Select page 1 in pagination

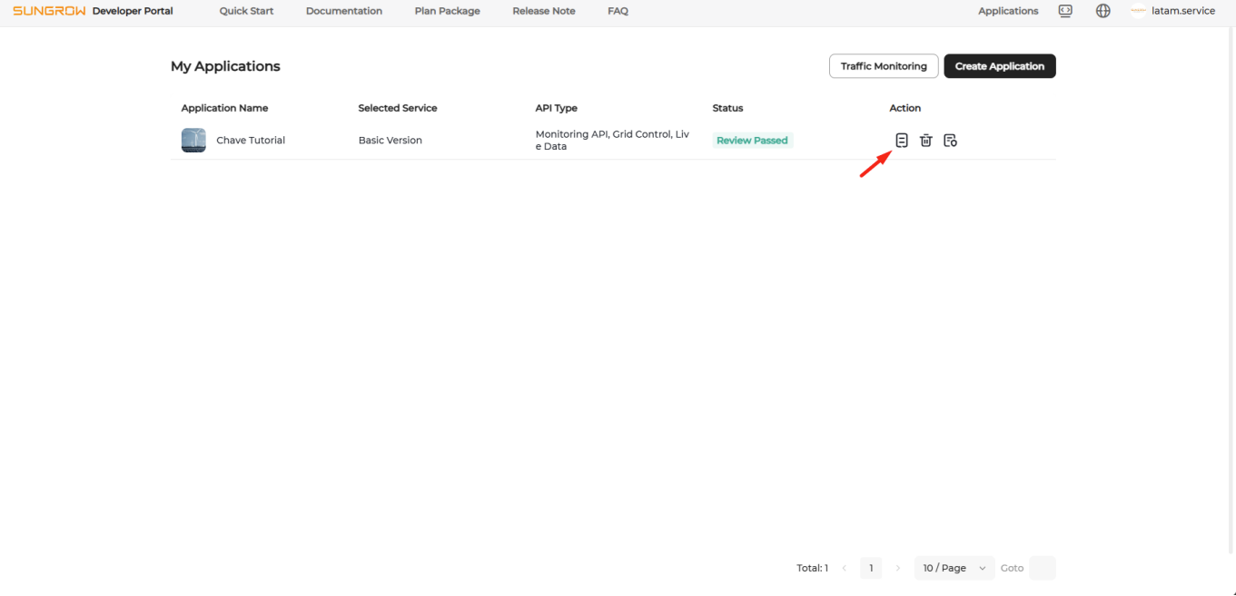[871, 568]
